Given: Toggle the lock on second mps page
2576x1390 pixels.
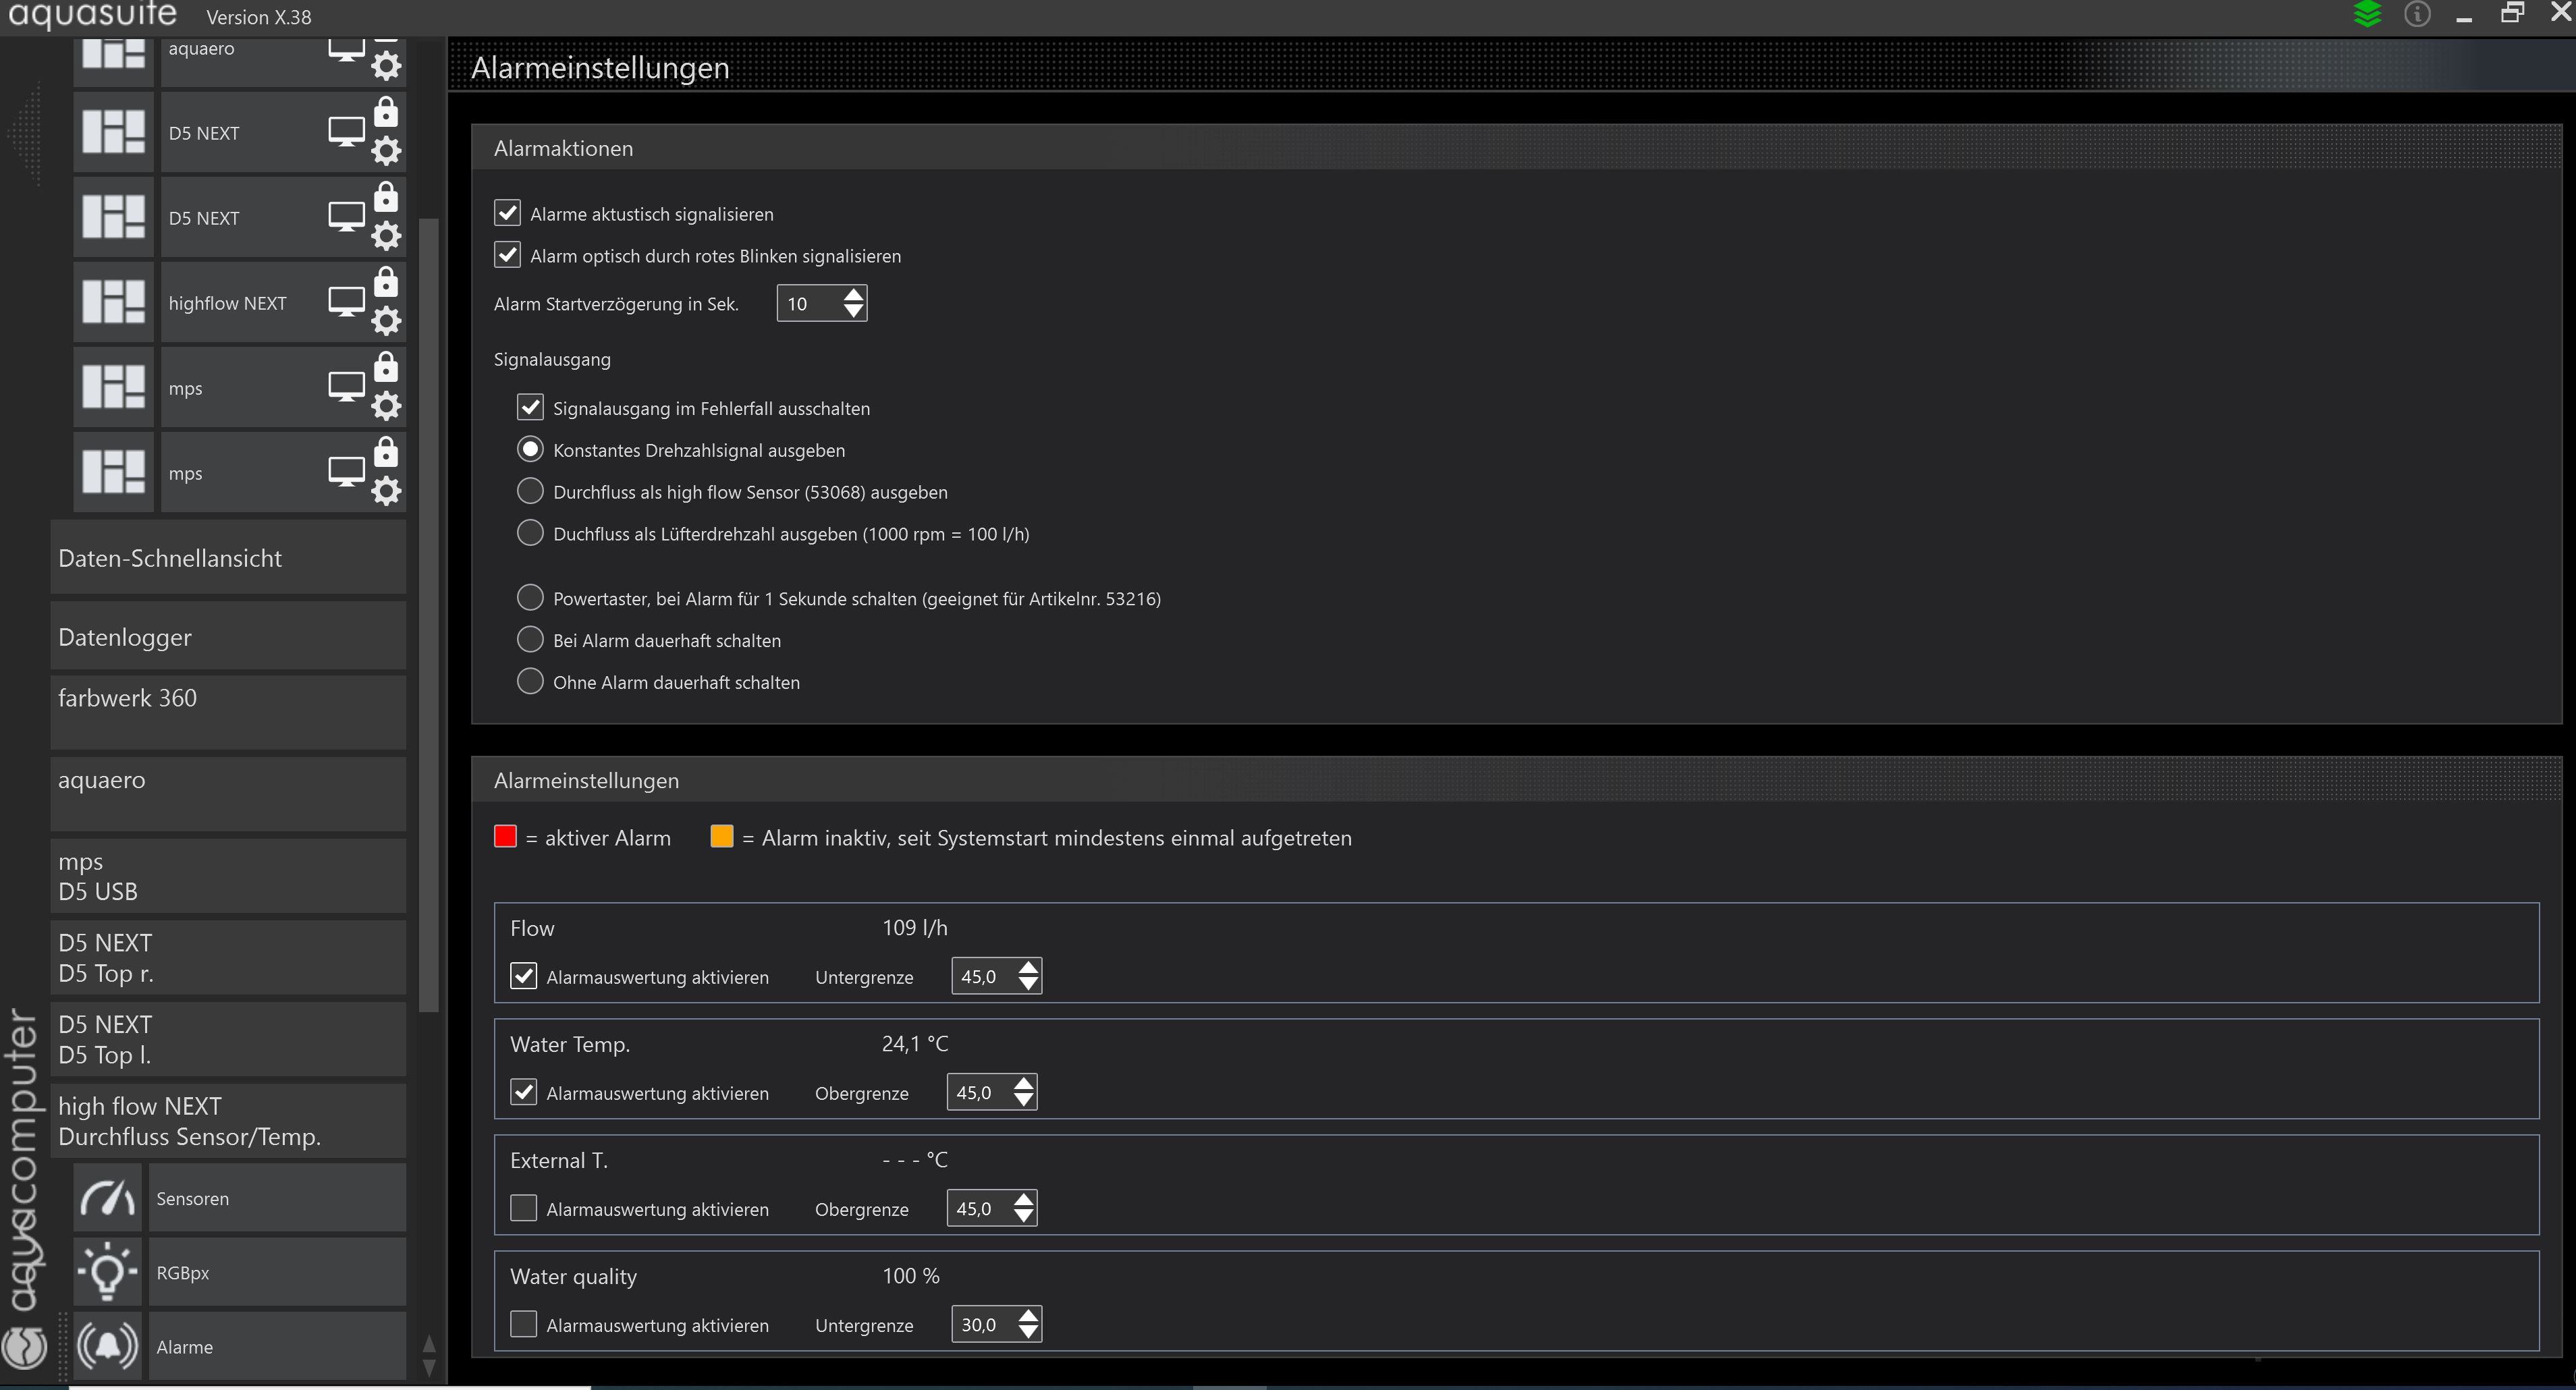Looking at the screenshot, I should [x=386, y=452].
